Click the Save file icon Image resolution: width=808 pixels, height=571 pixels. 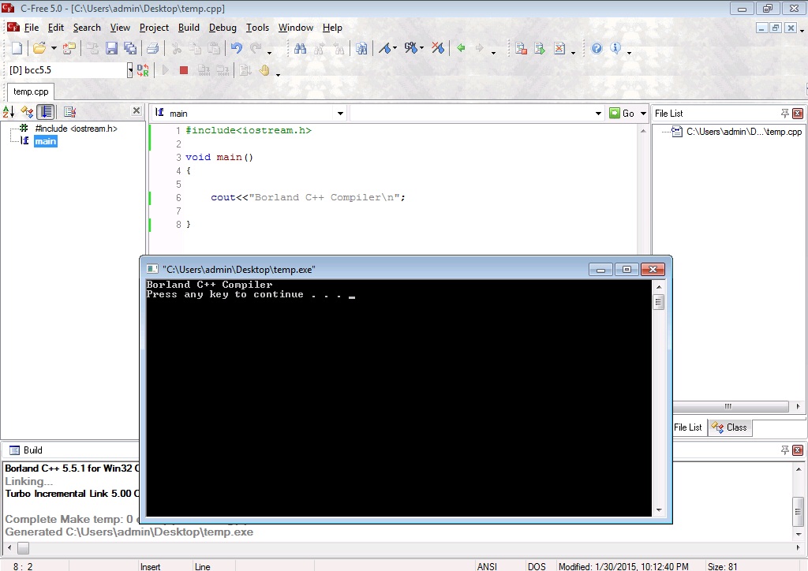tap(111, 48)
